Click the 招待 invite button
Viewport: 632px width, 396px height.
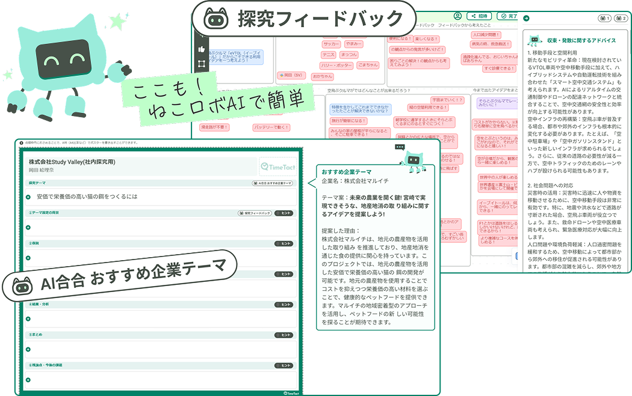click(x=479, y=16)
